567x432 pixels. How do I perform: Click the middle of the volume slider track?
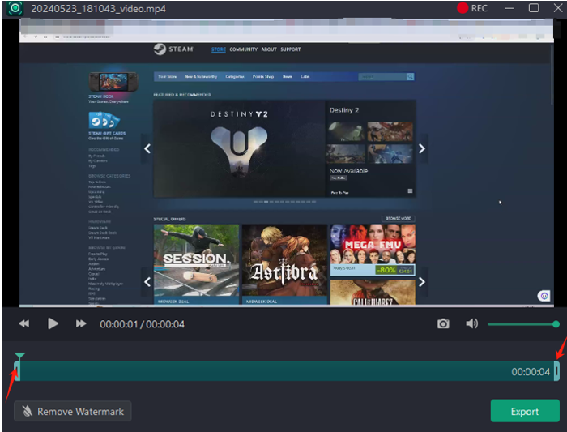(522, 324)
